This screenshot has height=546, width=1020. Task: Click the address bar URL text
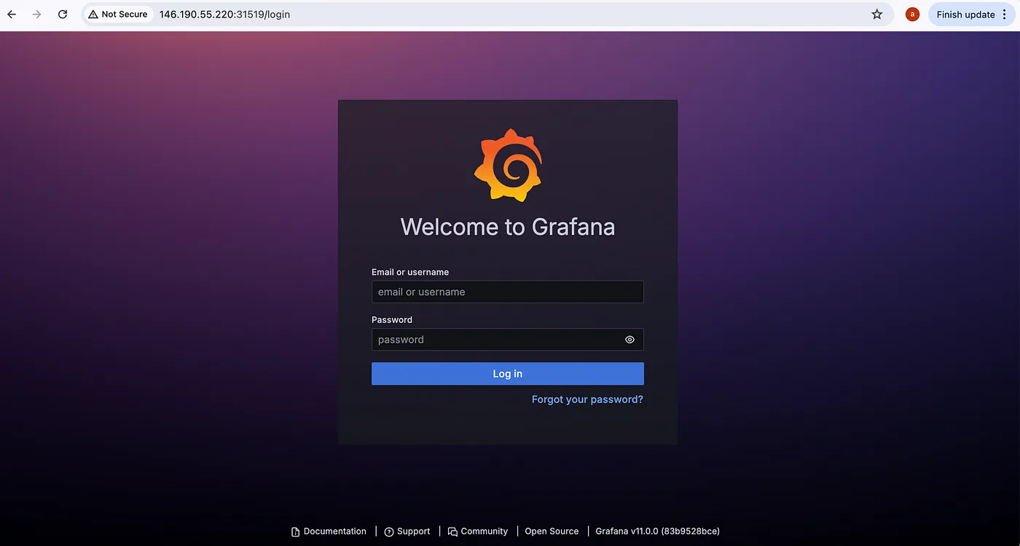224,15
